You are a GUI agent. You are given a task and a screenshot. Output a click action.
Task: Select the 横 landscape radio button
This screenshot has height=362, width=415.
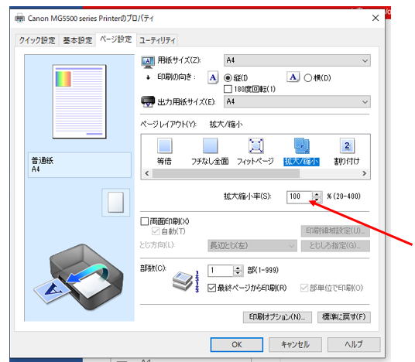tap(308, 78)
